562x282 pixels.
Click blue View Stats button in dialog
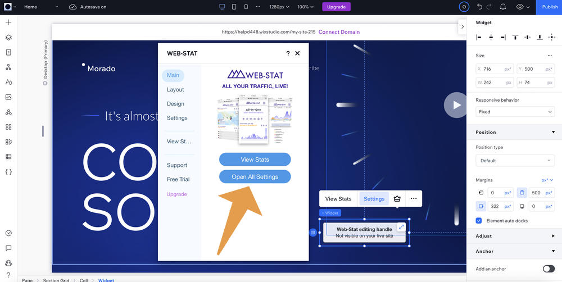255,160
